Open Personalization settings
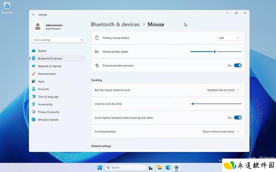 pyautogui.click(x=58, y=74)
